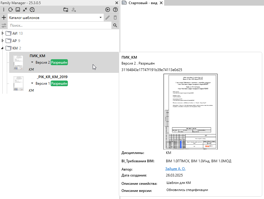Click the folder view settings icon
The image size is (264, 199).
66,9
